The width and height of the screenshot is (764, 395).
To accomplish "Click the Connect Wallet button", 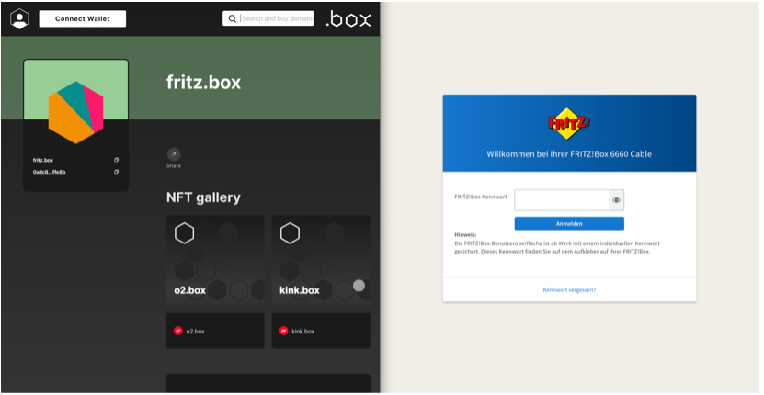I will (x=83, y=19).
